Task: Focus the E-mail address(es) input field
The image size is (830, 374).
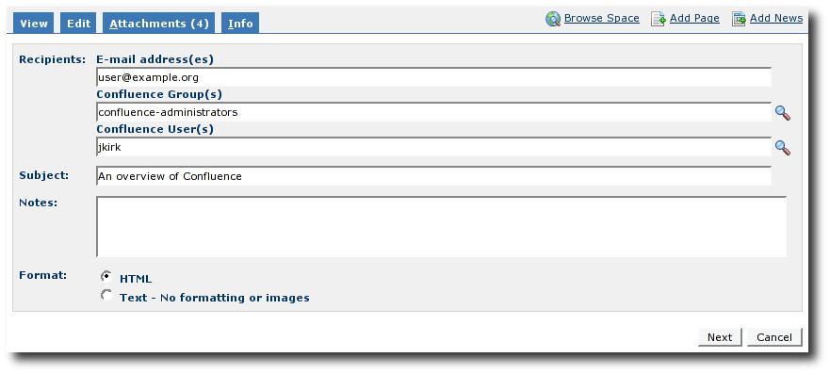Action: pyautogui.click(x=433, y=77)
